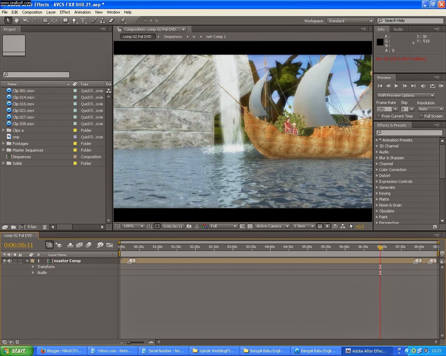Toggle the transparency grid button
This screenshot has width=446, height=356.
click(250, 226)
